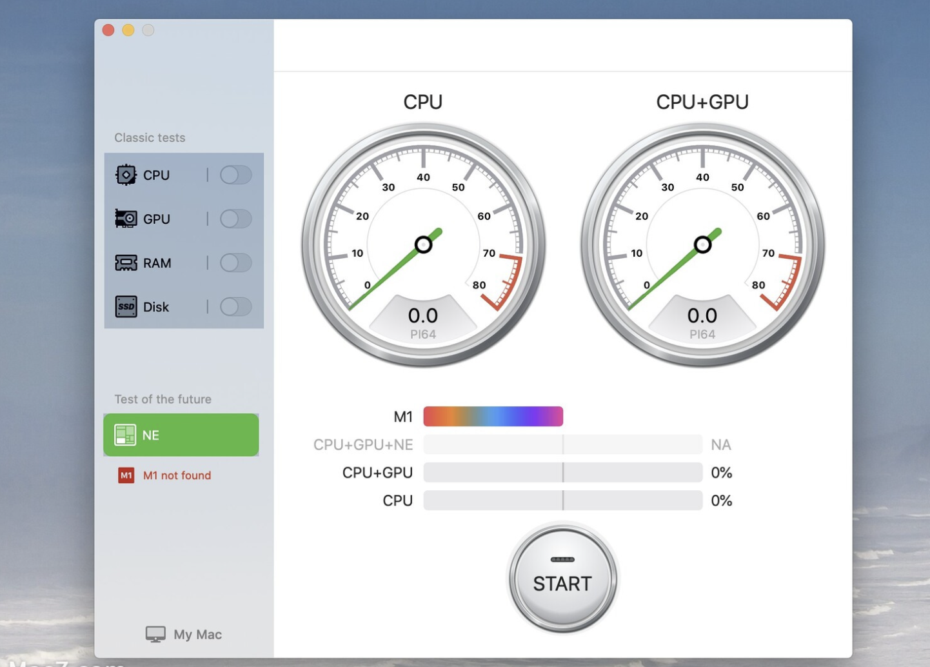Click the rainbow M1 progress bar

pos(493,416)
